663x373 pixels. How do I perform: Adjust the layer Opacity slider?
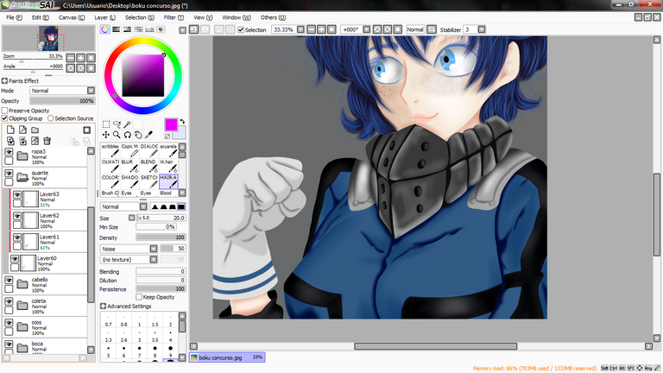pyautogui.click(x=62, y=101)
